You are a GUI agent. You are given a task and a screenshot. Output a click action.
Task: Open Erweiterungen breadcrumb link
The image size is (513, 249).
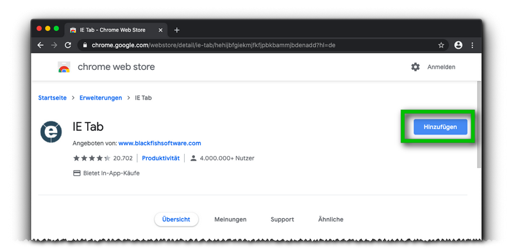(101, 98)
